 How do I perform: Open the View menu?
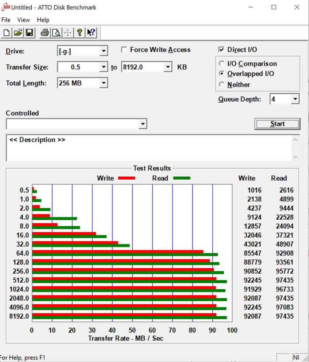tap(23, 20)
